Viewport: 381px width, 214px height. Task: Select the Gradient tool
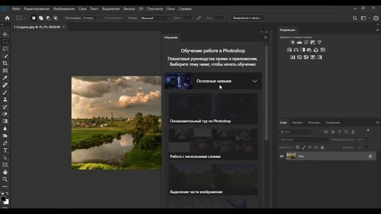(x=5, y=121)
